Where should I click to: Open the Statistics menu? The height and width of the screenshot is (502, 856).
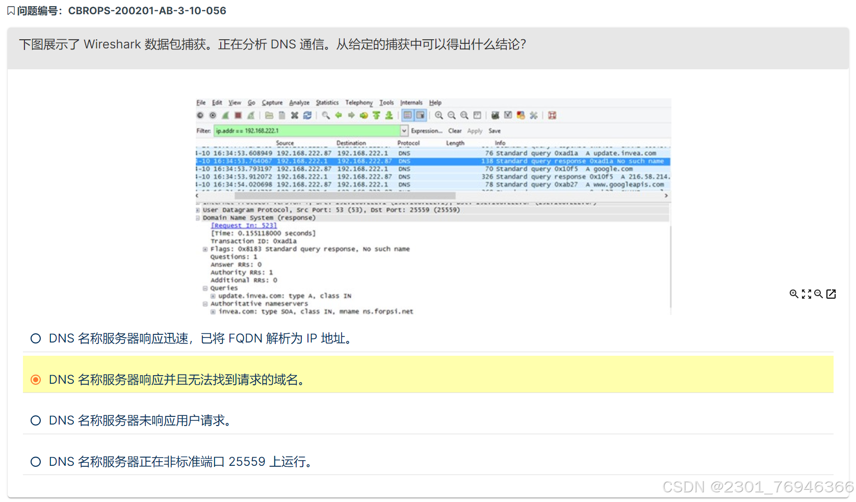tap(327, 102)
